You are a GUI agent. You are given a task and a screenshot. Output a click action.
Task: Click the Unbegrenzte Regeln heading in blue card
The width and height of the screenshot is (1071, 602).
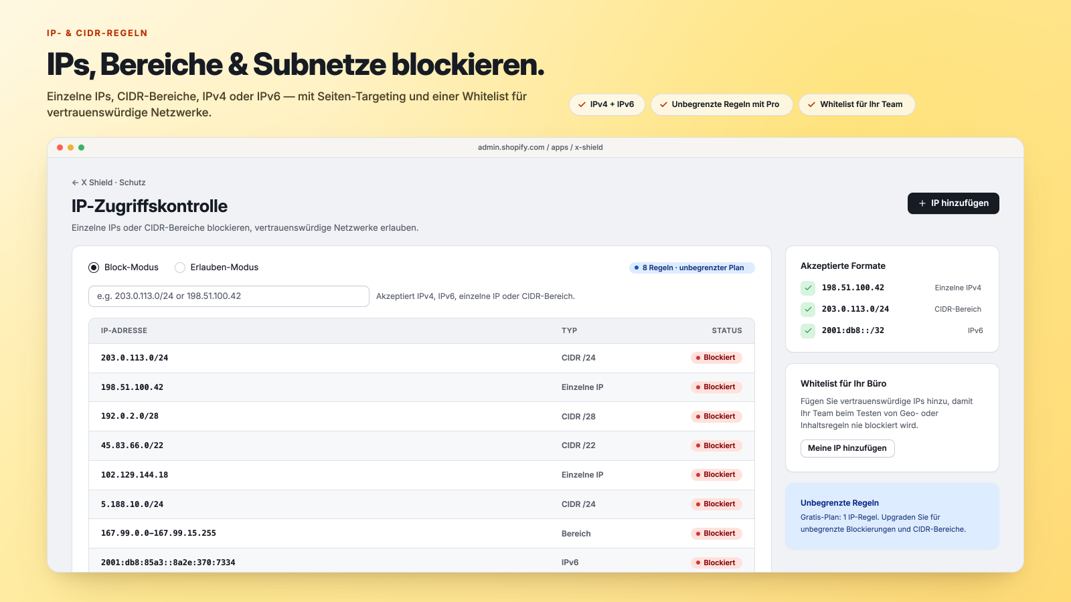[840, 503]
